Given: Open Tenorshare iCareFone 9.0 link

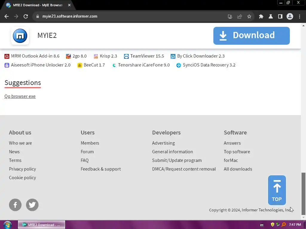Looking at the screenshot, I should (x=144, y=65).
